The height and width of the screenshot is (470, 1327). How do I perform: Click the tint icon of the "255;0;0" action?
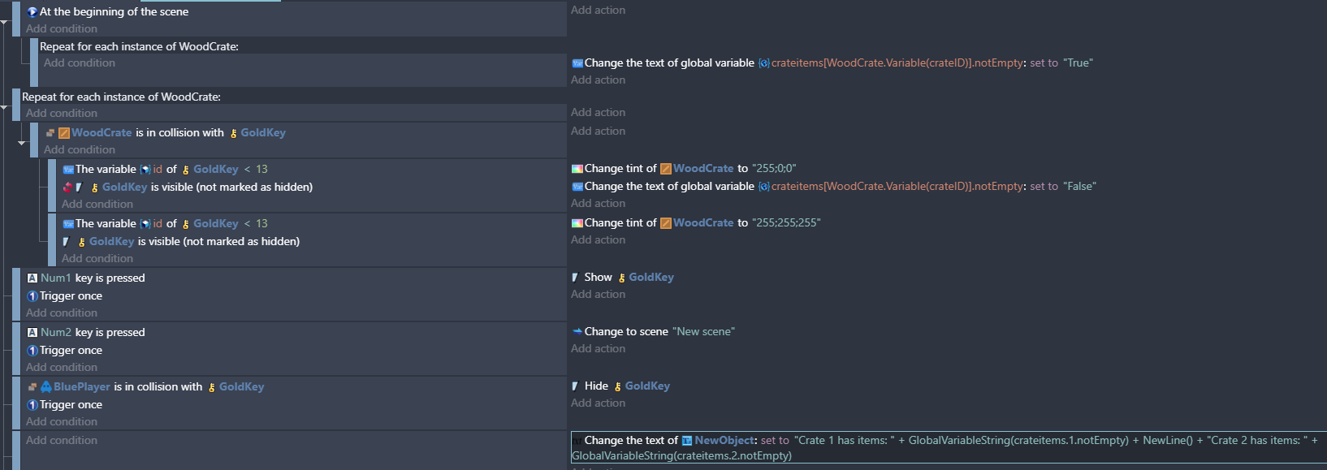[577, 169]
